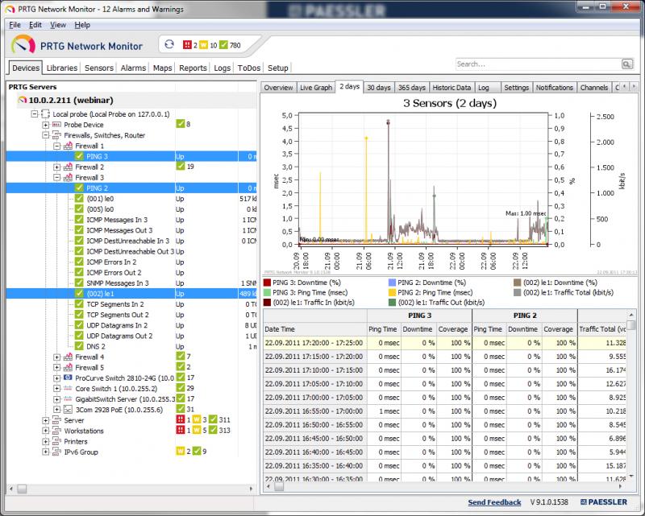Expand the Probe Device node

(x=46, y=125)
